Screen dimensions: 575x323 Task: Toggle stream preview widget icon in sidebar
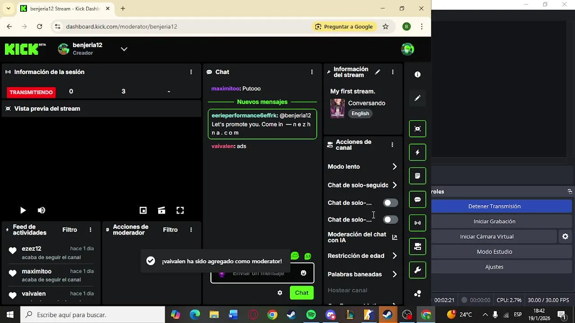coord(417,129)
